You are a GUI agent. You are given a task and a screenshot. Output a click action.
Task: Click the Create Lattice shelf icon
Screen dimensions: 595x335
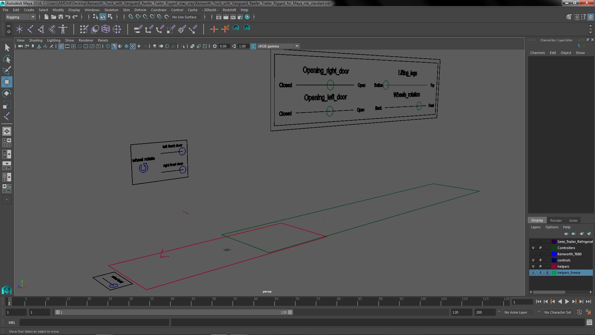click(x=106, y=29)
